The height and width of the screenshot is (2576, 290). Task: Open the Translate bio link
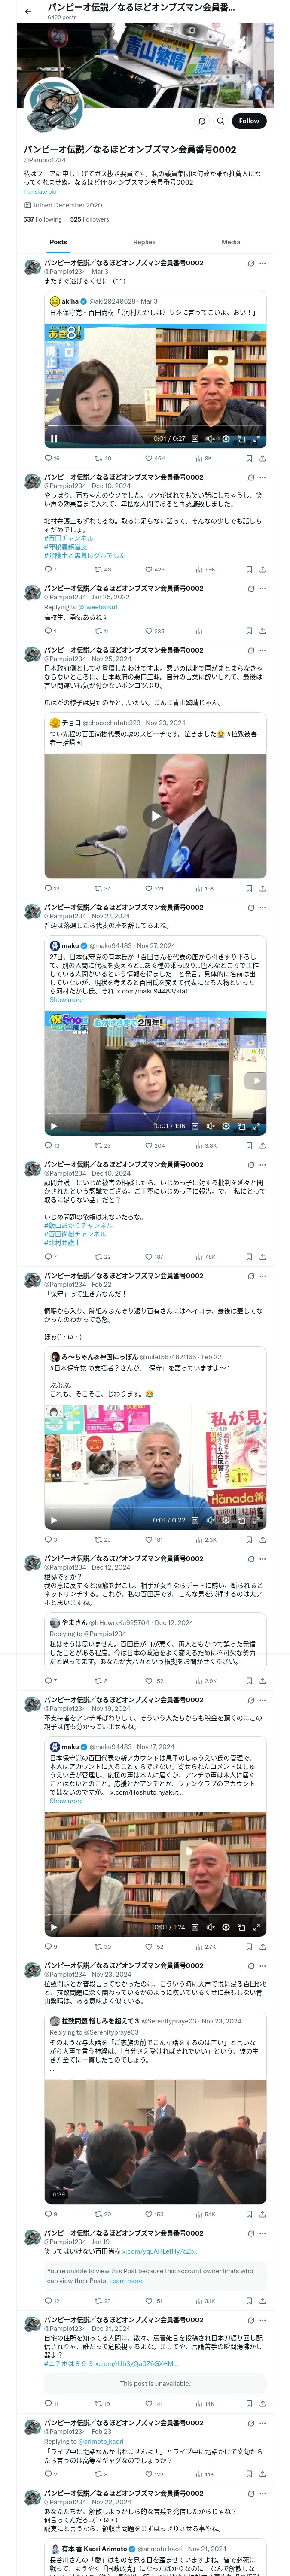(40, 192)
